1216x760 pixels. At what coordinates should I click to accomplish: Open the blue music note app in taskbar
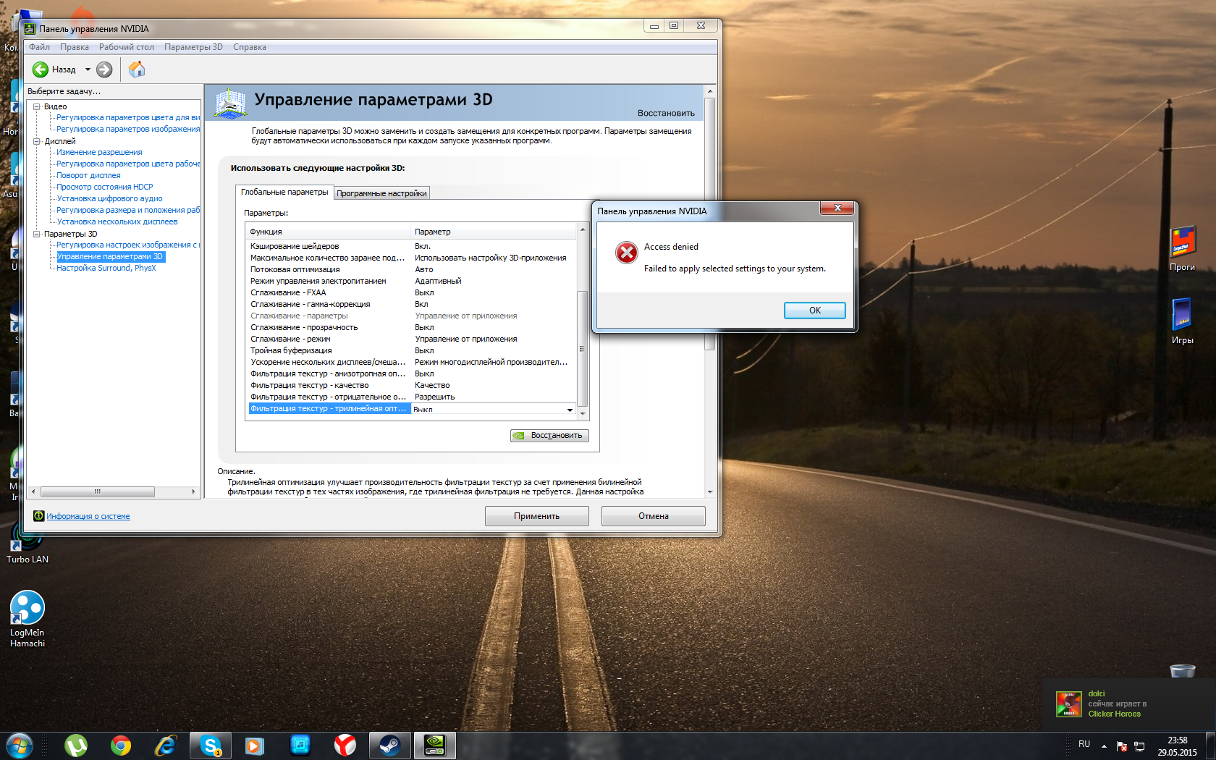pos(300,745)
